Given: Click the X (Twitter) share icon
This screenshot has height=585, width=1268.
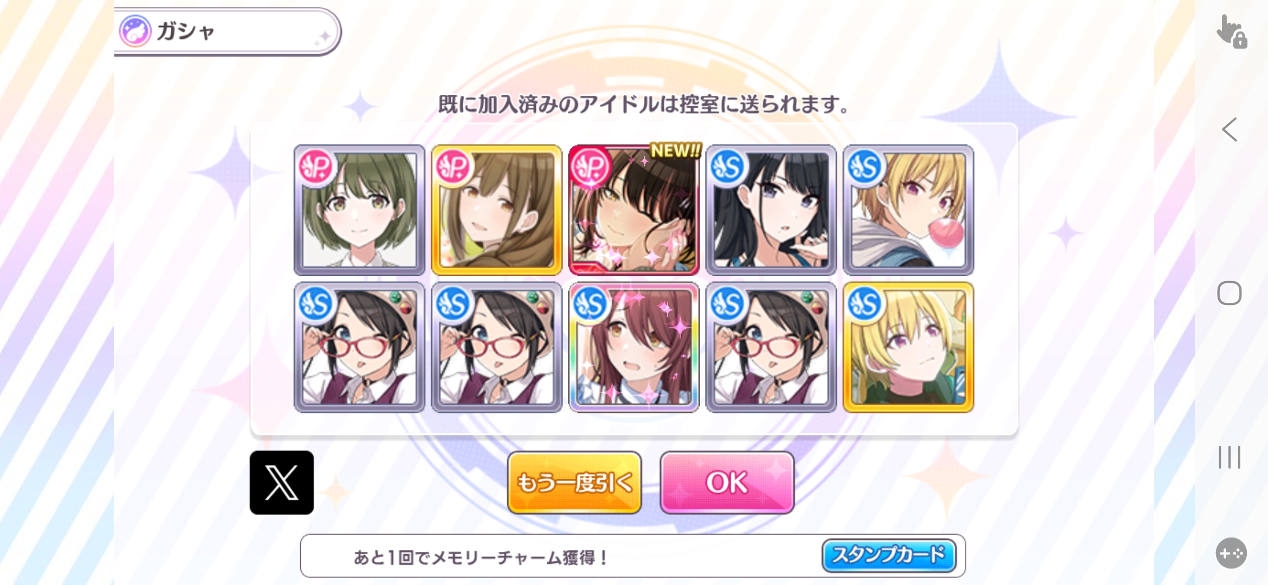Looking at the screenshot, I should tap(281, 483).
